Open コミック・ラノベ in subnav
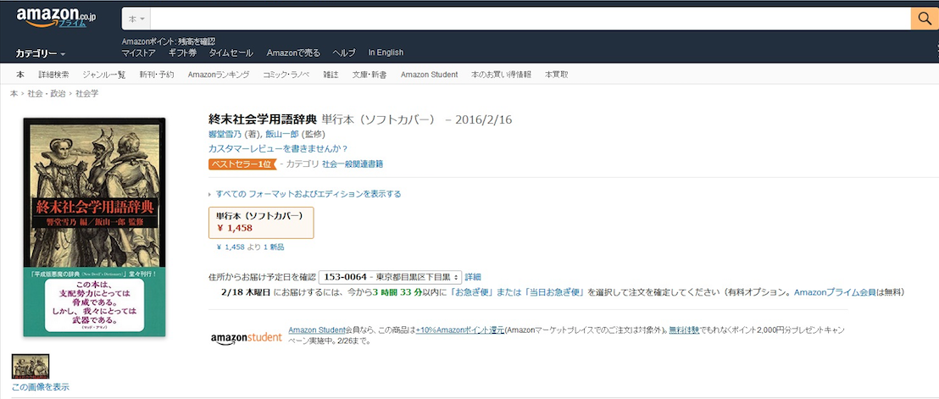Image resolution: width=939 pixels, height=399 pixels. coord(286,75)
